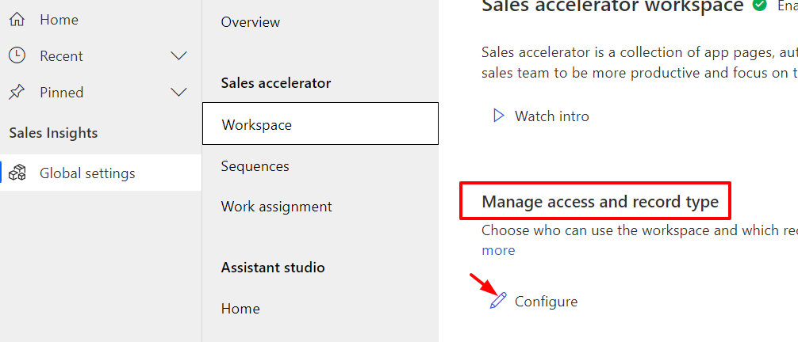
Task: Click the Manage access and record type heading
Action: point(600,202)
